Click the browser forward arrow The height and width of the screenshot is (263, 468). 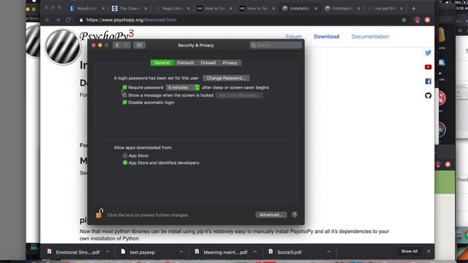tap(58, 20)
